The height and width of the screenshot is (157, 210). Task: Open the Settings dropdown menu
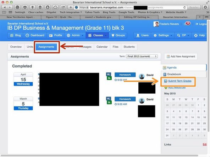coord(163,35)
